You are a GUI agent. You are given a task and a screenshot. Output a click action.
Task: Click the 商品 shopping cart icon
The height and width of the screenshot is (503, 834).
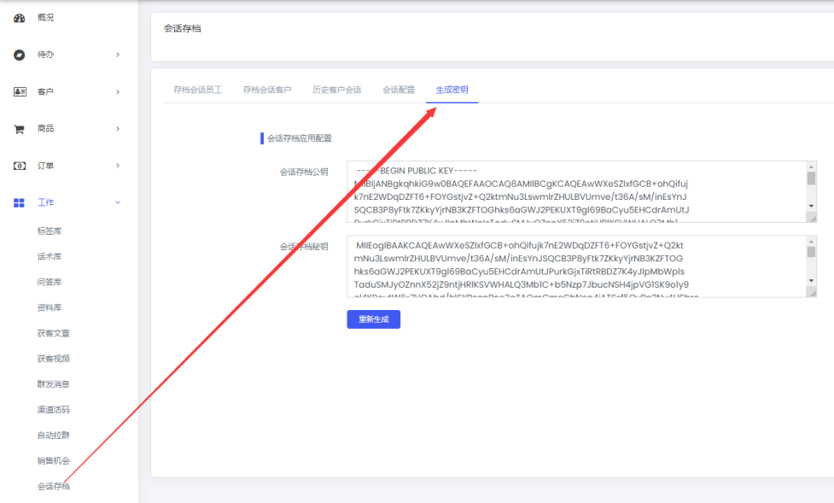[19, 129]
